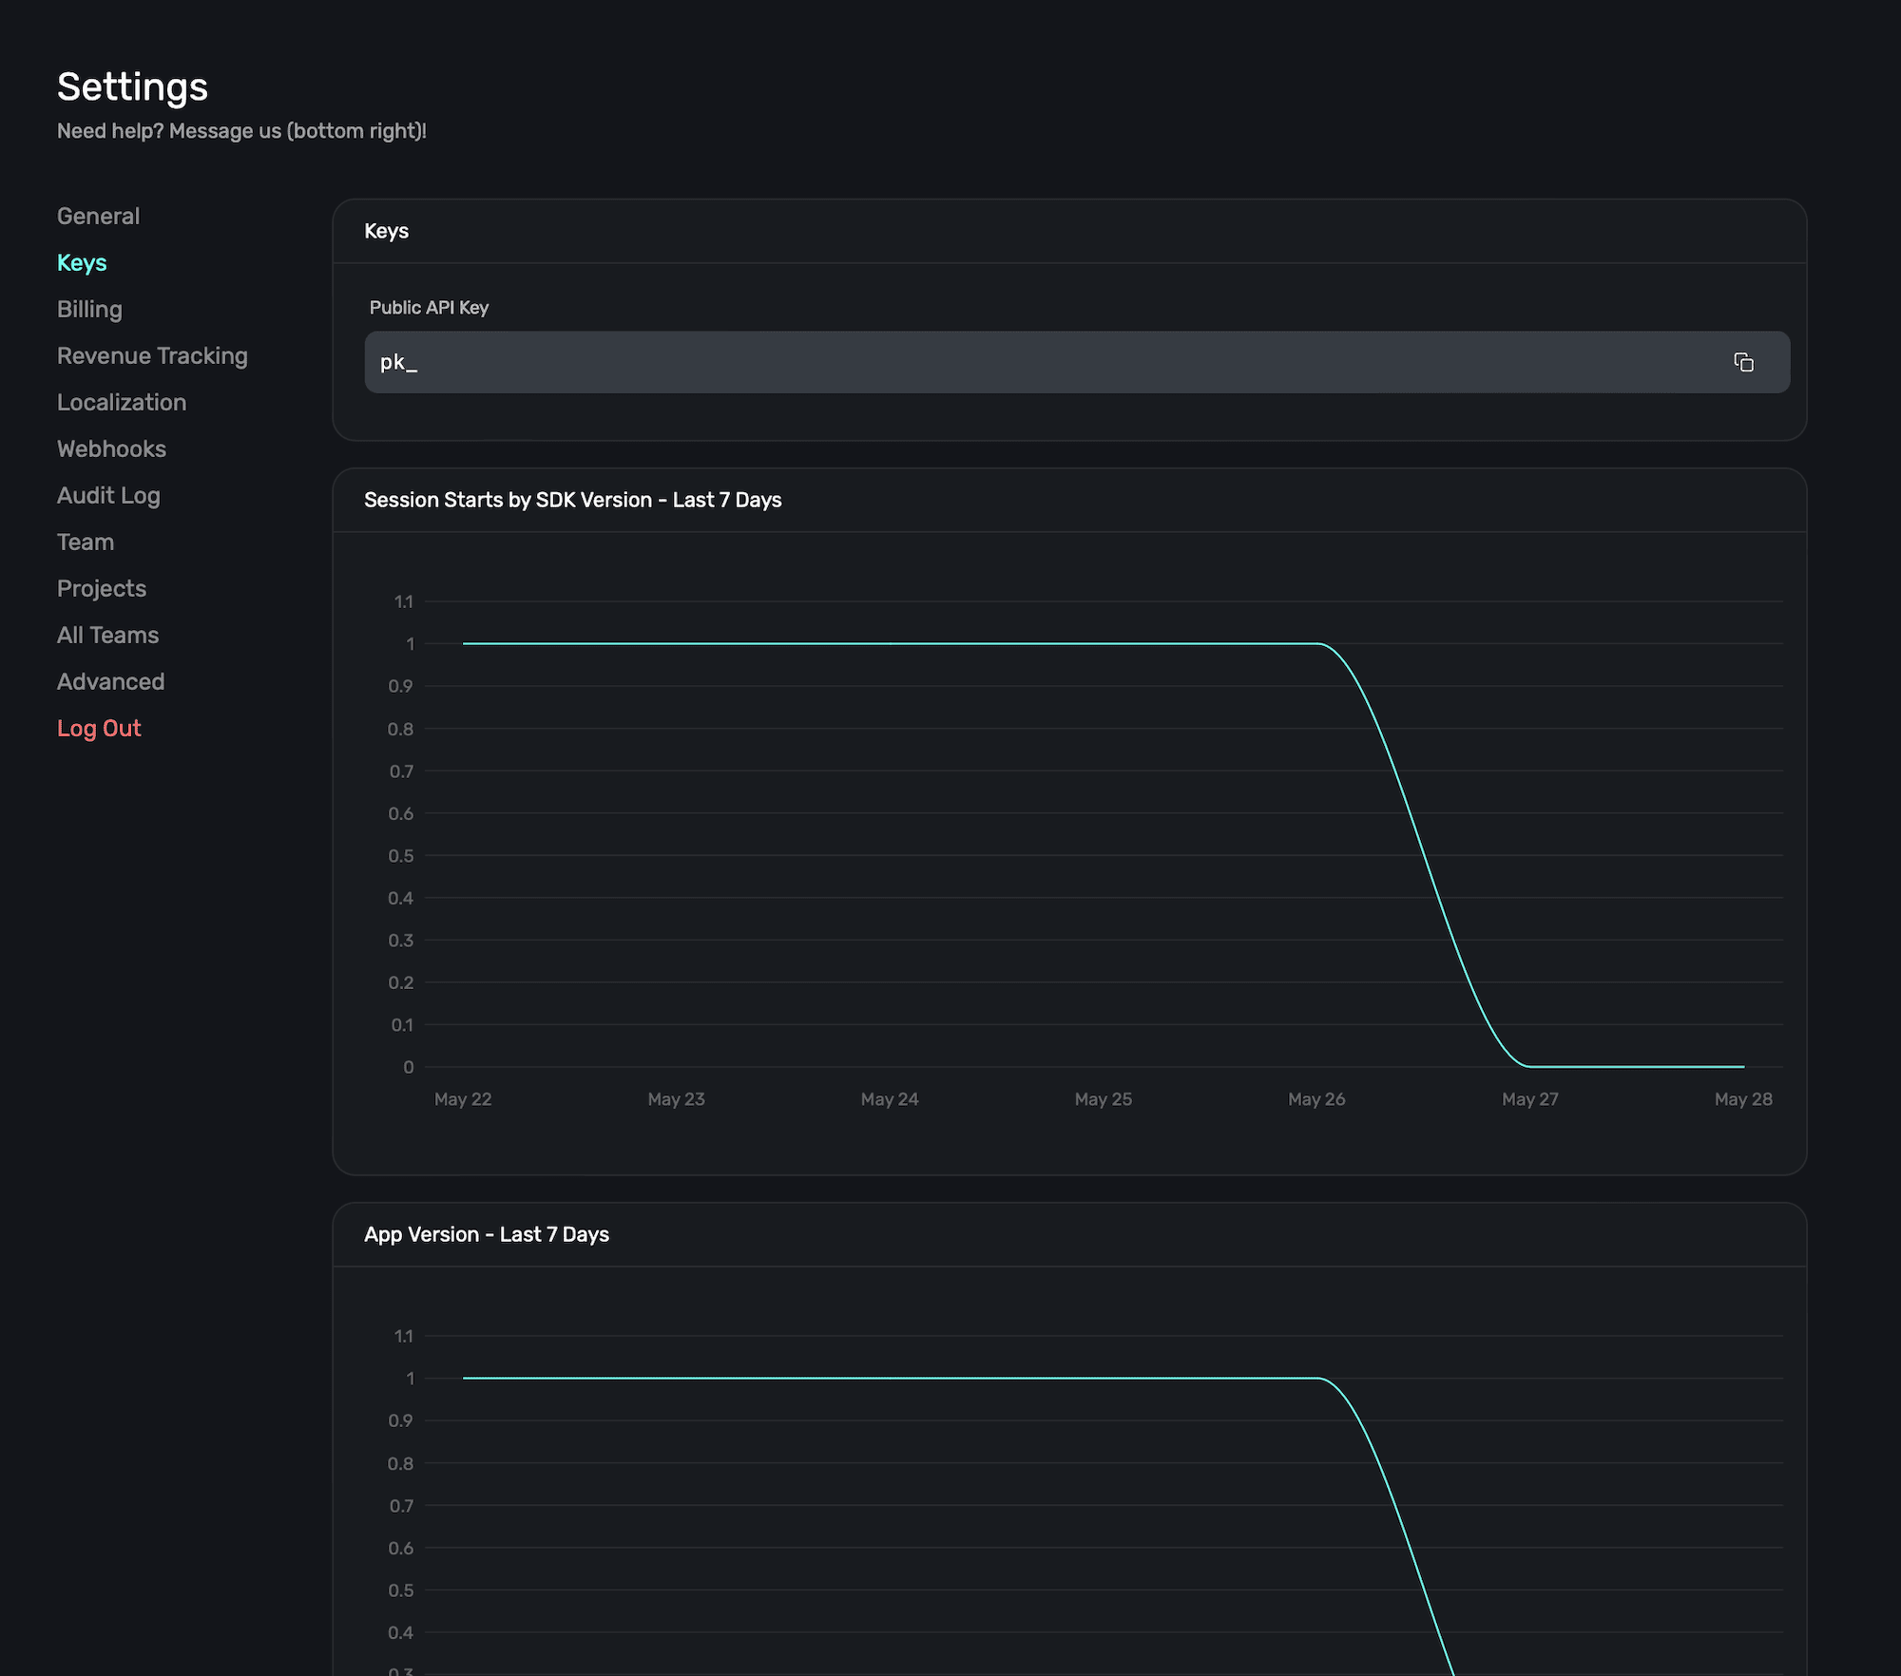
Task: Click May 27 point on Session Starts chart
Action: (x=1530, y=1066)
